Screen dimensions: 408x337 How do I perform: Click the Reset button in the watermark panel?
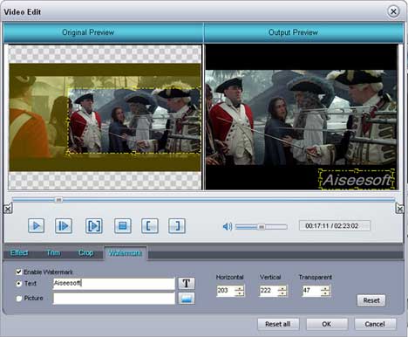[371, 300]
